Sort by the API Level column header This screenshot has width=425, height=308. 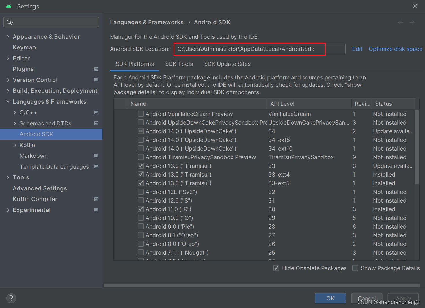(x=309, y=104)
